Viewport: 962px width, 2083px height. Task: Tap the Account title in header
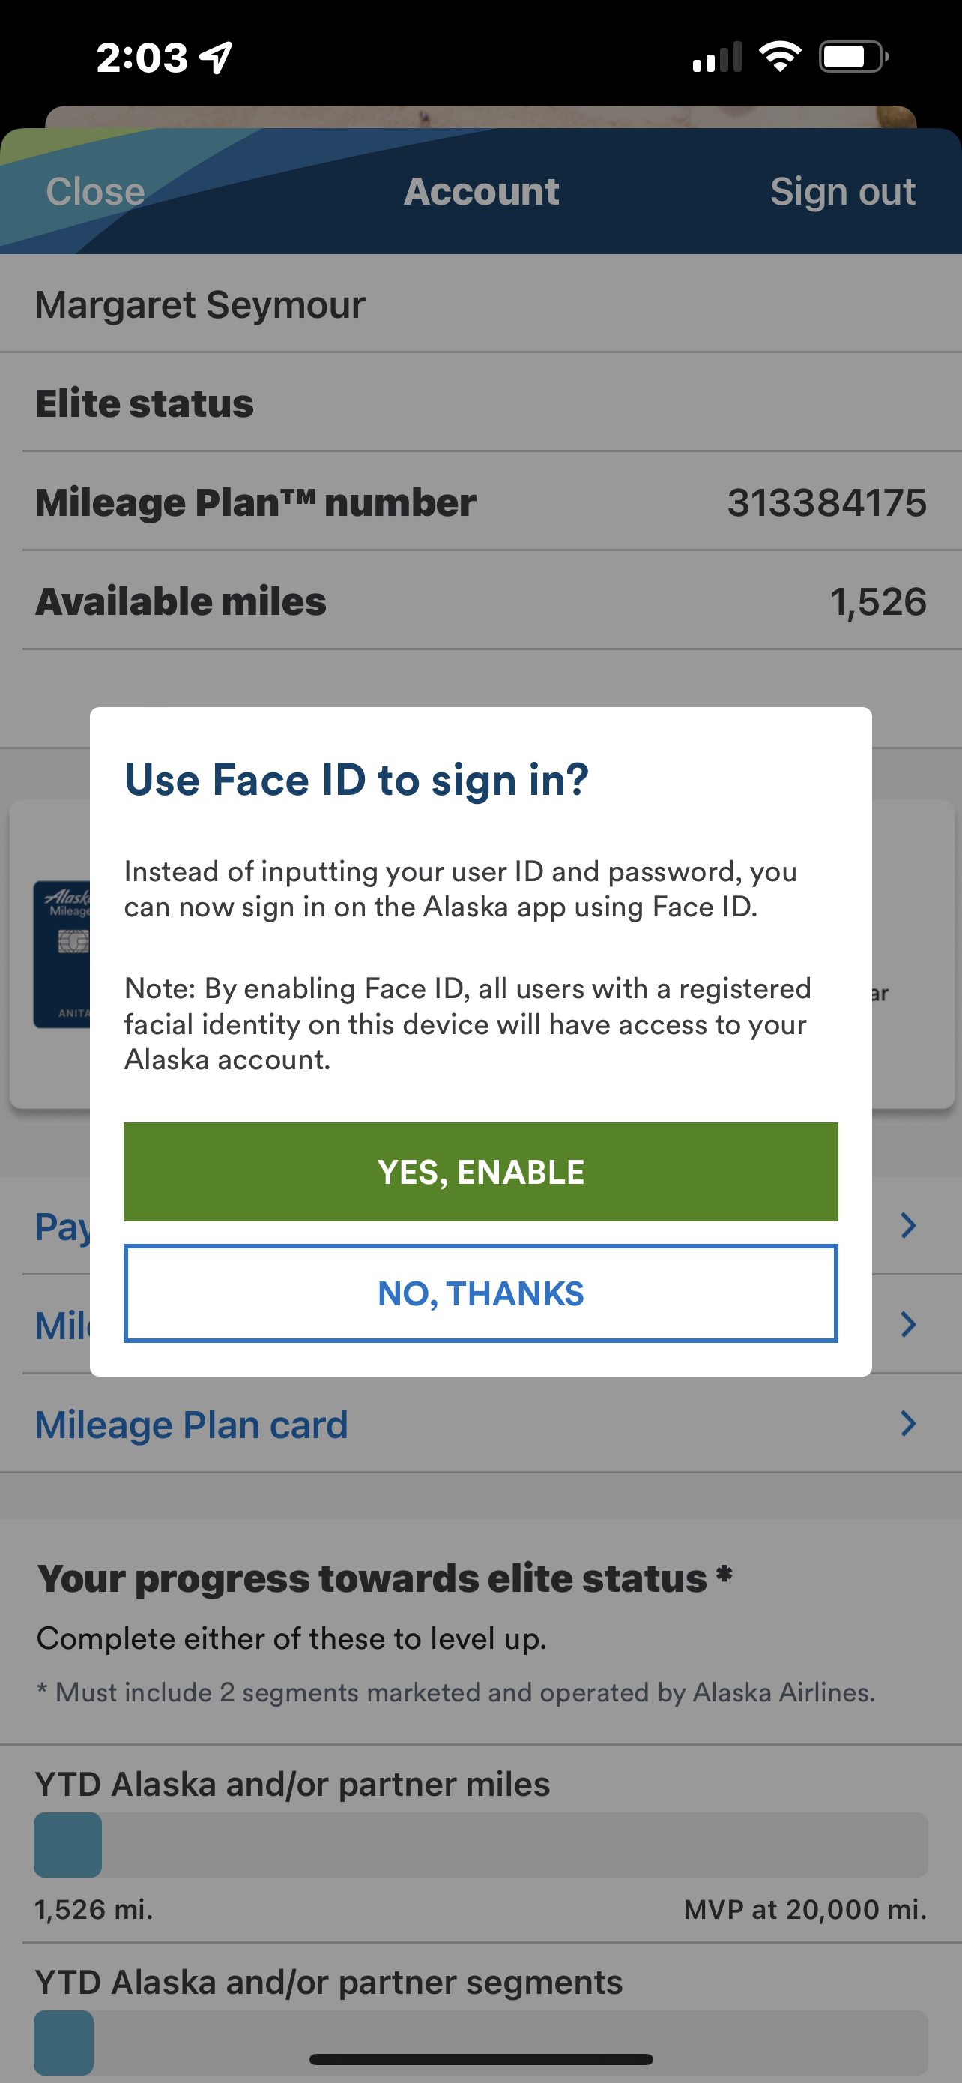[x=482, y=192]
